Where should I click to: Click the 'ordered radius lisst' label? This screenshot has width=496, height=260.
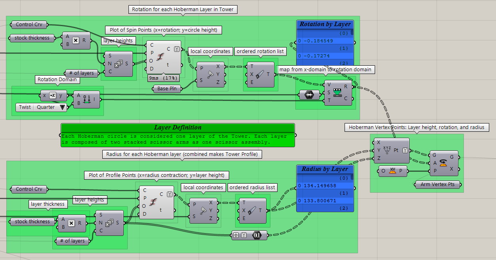point(253,188)
